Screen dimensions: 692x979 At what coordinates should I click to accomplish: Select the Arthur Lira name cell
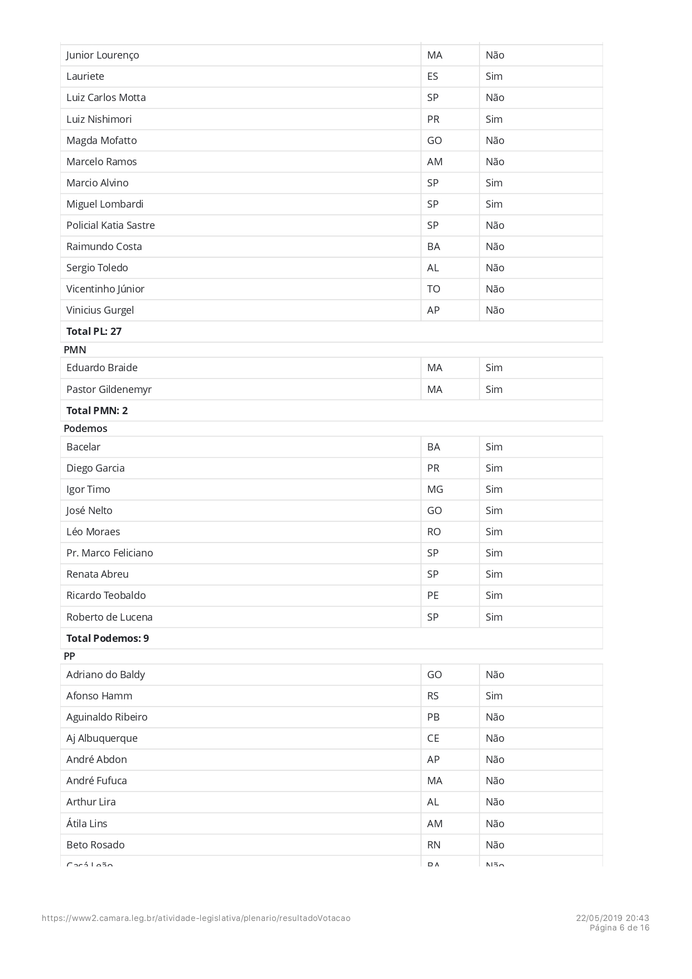(91, 802)
